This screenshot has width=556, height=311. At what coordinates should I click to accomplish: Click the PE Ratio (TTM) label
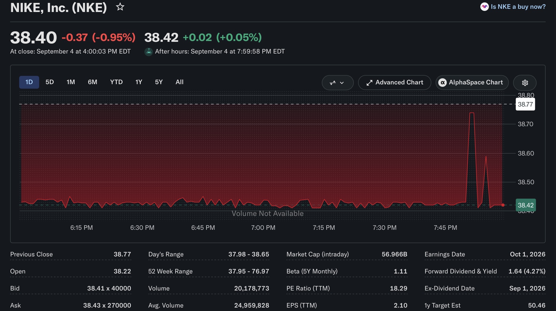(x=308, y=288)
